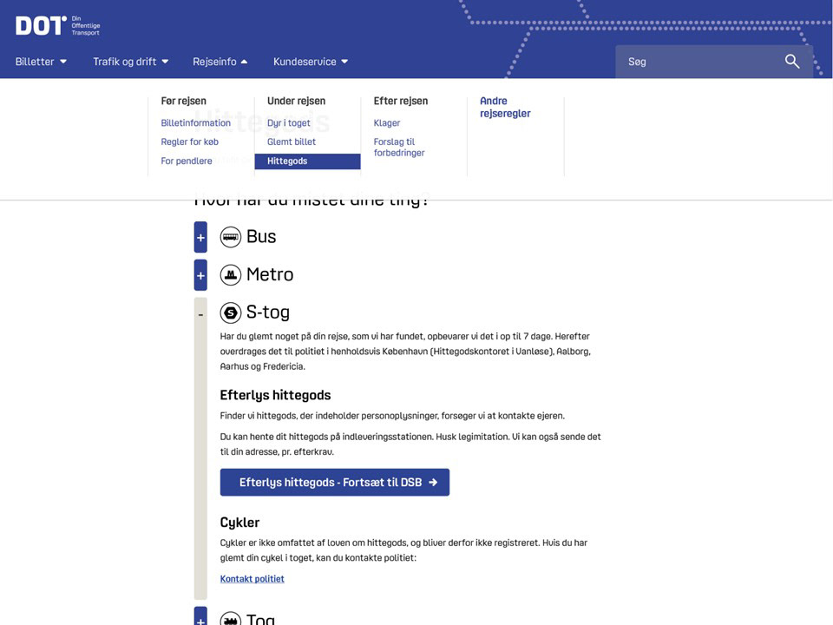833x625 pixels.
Task: Expand the Bus section plus toggle
Action: [x=200, y=237]
